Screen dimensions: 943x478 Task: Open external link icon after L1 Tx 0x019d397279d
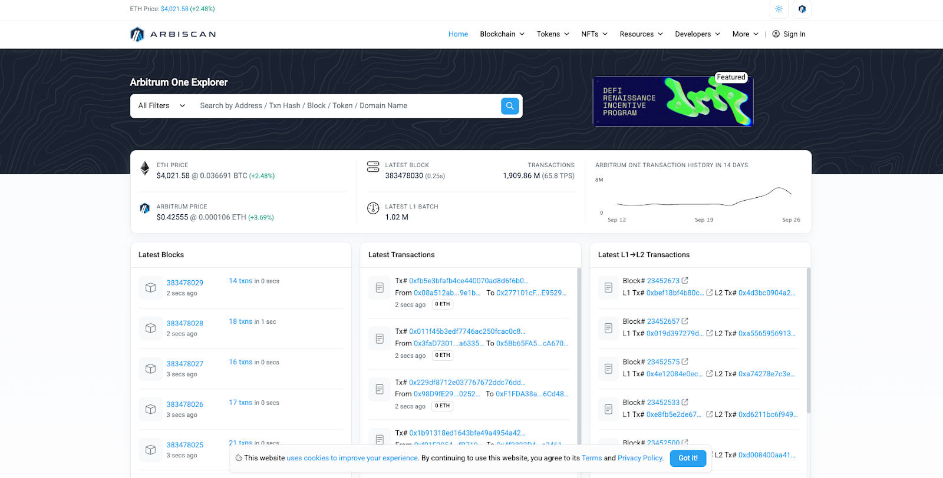click(710, 333)
